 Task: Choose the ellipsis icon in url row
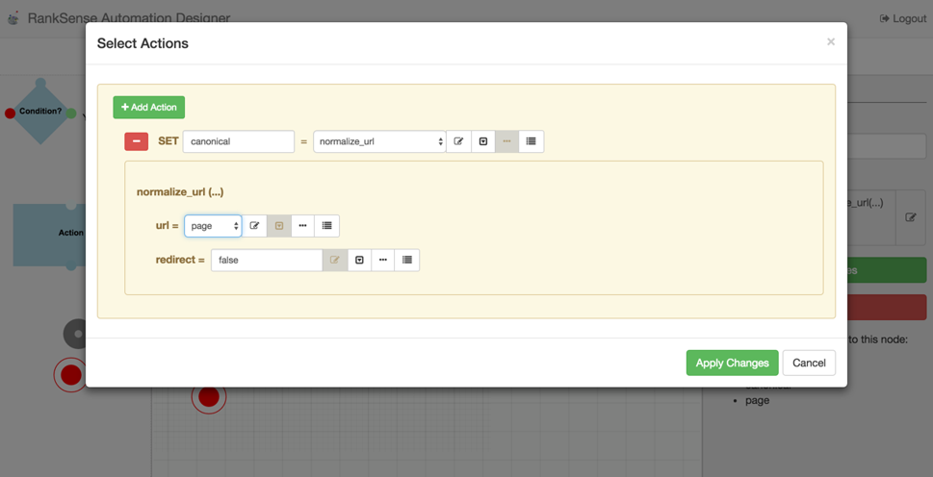tap(303, 226)
